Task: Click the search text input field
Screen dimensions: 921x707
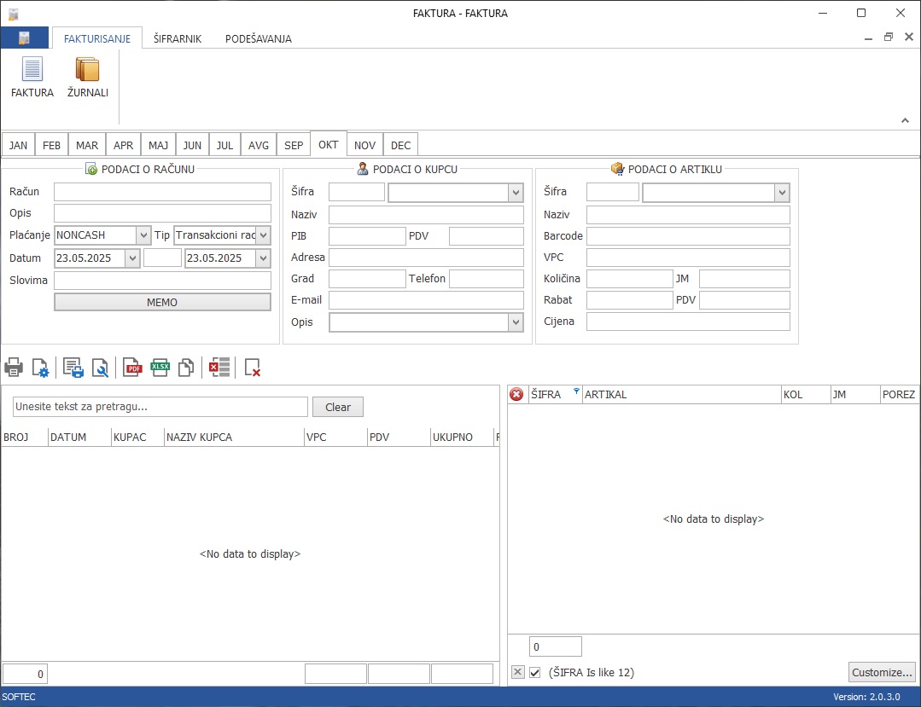Action: 160,407
